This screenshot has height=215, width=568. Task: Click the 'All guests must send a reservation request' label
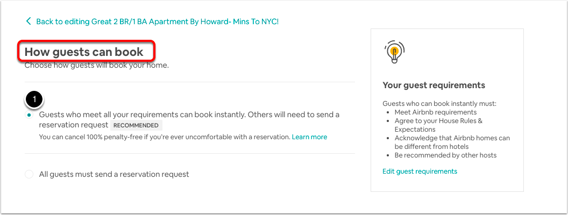point(114,175)
